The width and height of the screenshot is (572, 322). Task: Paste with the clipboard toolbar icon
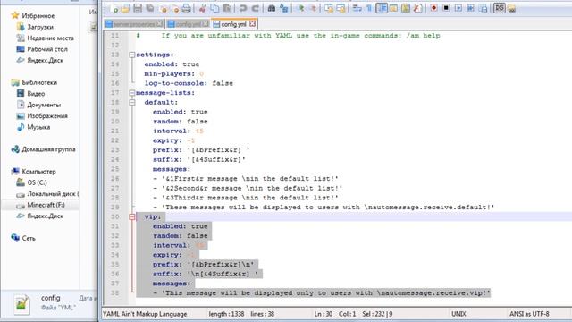click(x=226, y=8)
